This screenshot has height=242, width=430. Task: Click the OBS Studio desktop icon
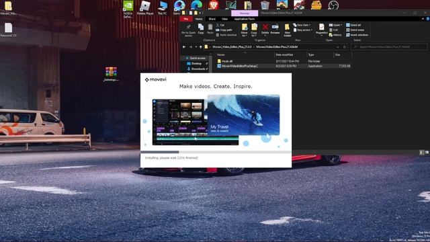(x=333, y=5)
